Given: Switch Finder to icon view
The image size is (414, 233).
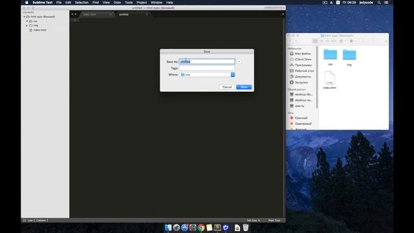Looking at the screenshot, I should point(315,41).
